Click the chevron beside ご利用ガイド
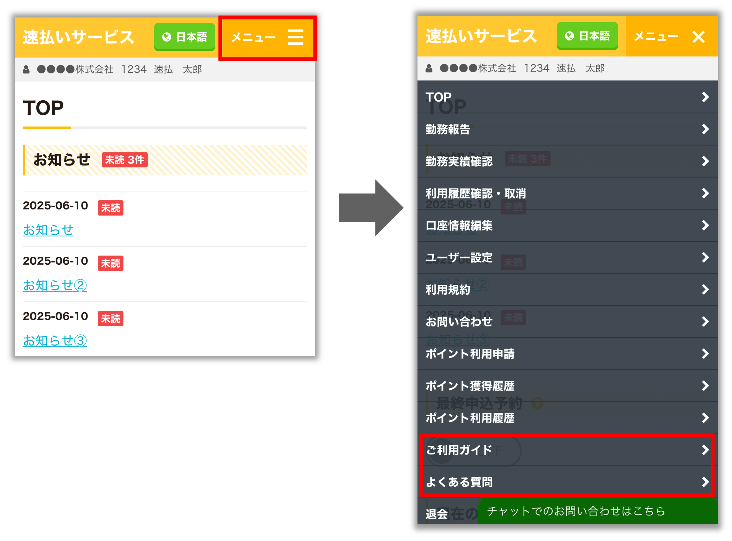732x541 pixels. coord(705,450)
